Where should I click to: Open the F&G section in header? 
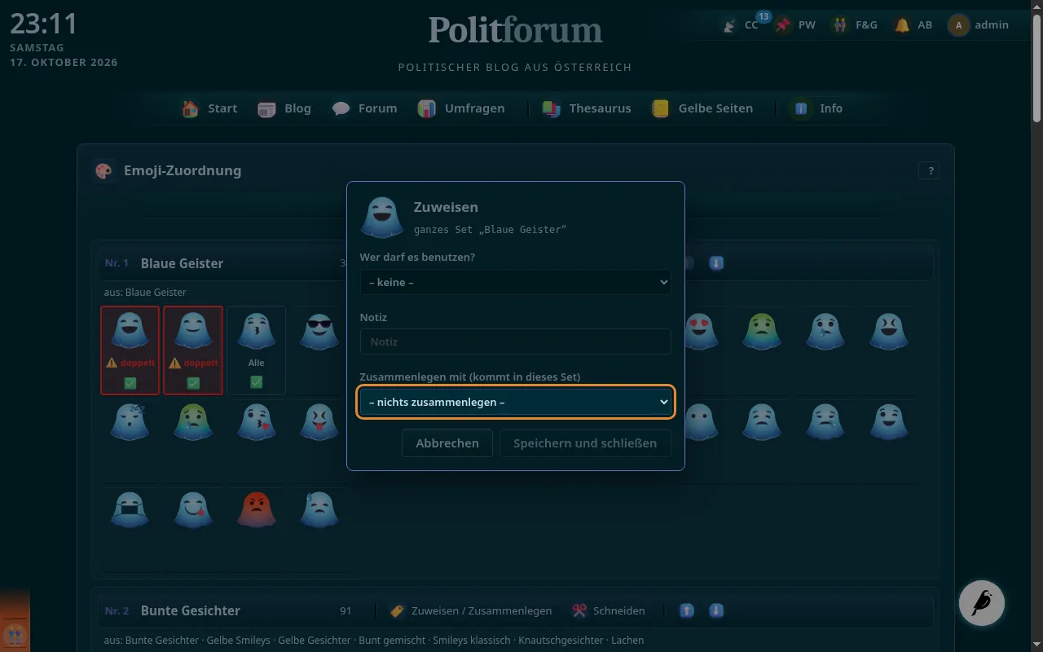click(854, 24)
